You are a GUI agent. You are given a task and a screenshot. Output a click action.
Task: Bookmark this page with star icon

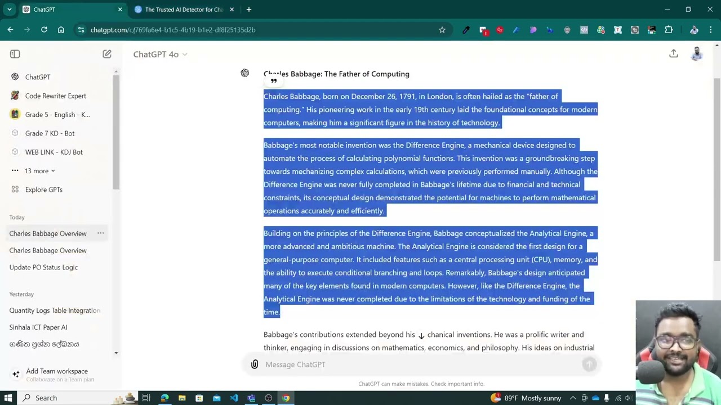442,30
